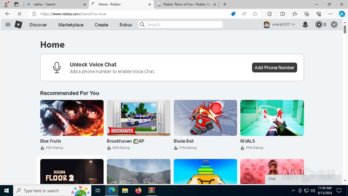Open the solara13377 profile link
Image resolution: width=348 pixels, height=196 pixels.
[281, 24]
